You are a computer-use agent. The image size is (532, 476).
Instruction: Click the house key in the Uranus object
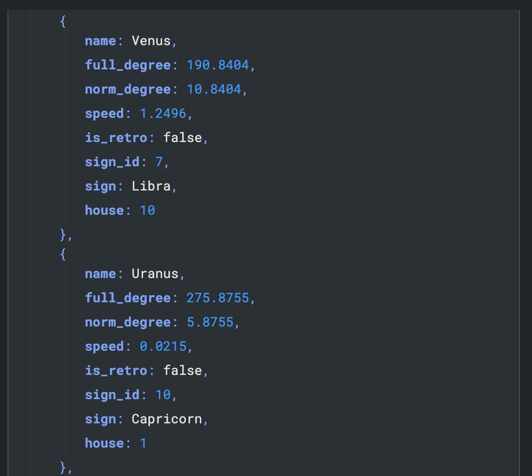pyautogui.click(x=104, y=443)
